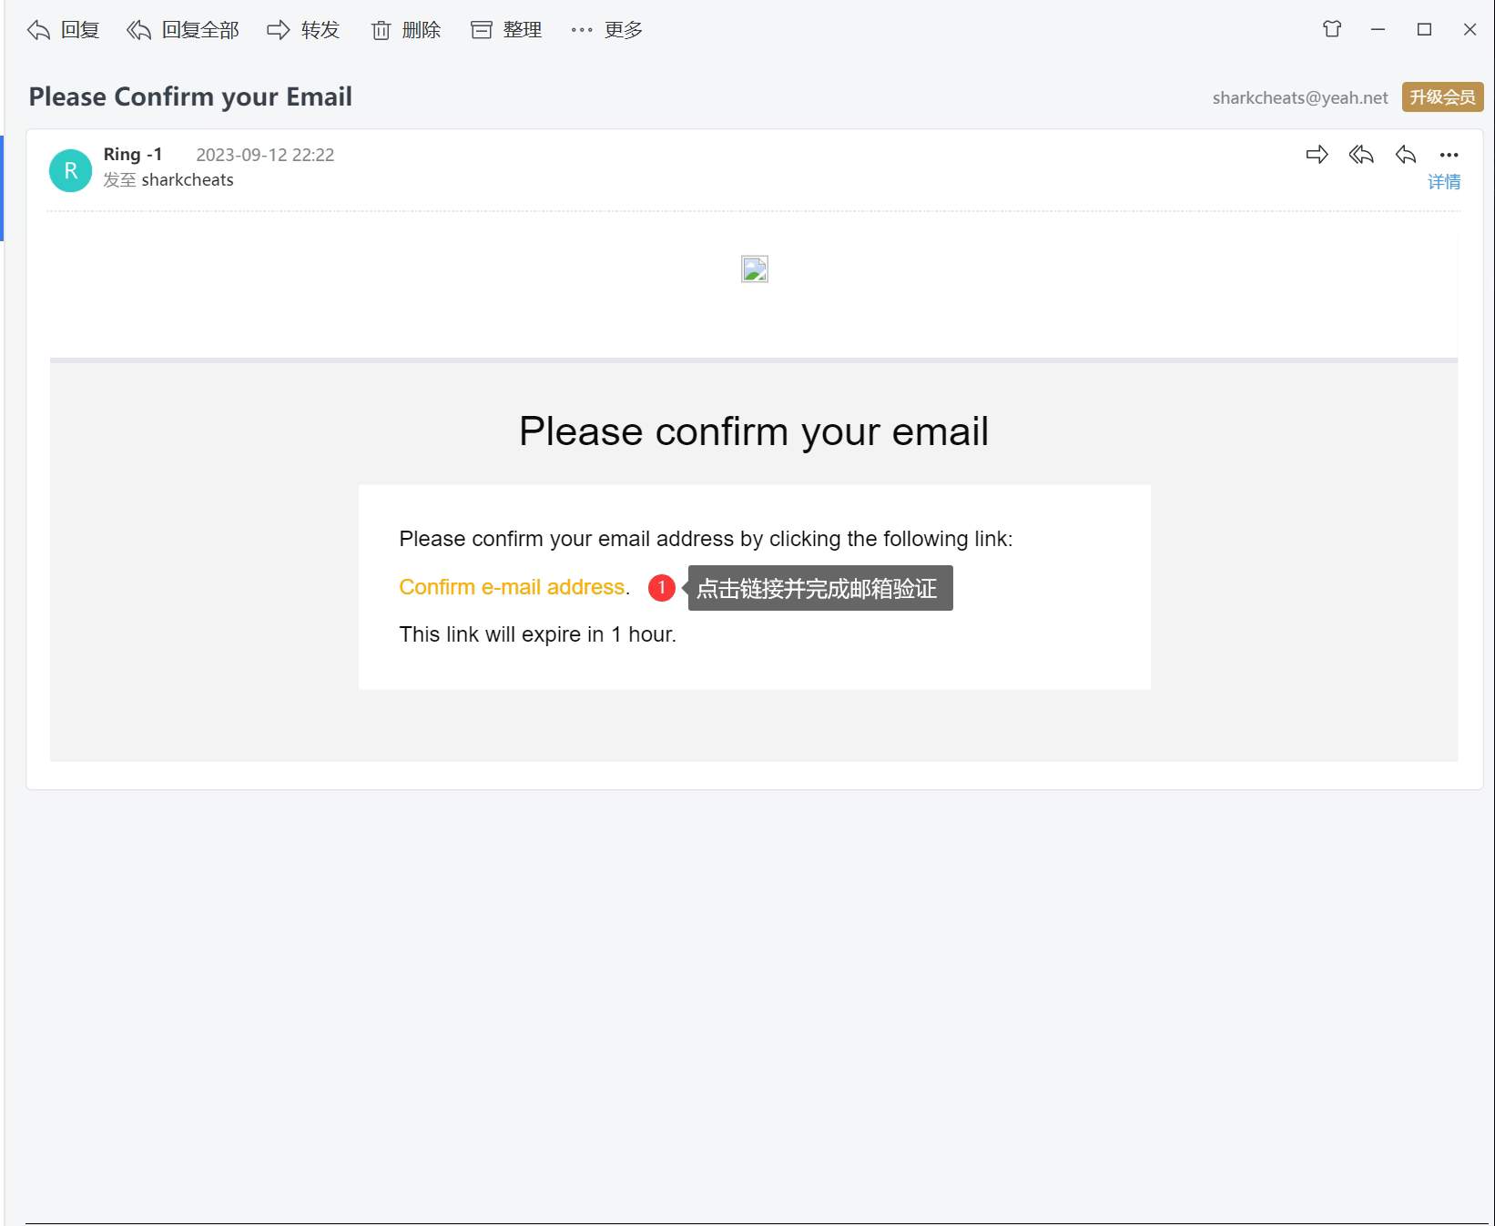Click the sharkcheats@yeah.net account address

[x=1299, y=97]
